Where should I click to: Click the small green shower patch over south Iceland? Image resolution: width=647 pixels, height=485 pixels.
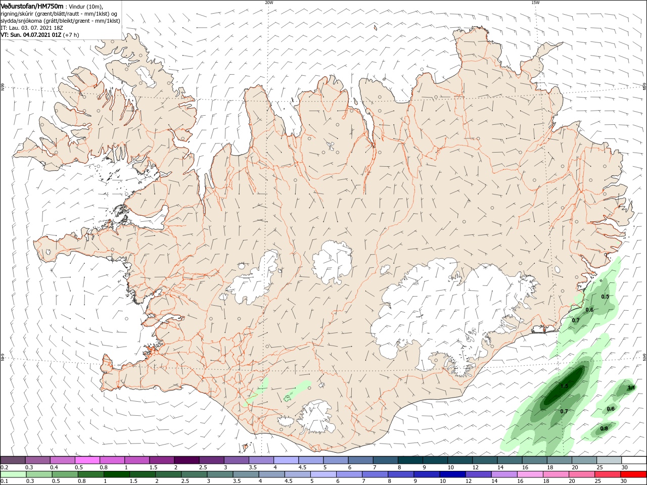(297, 391)
